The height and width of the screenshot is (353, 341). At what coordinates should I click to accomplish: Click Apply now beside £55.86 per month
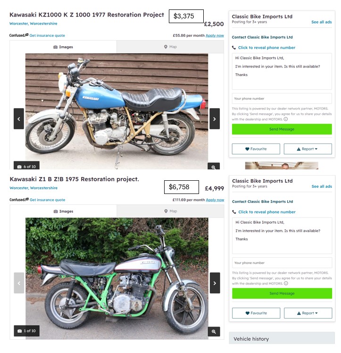215,35
